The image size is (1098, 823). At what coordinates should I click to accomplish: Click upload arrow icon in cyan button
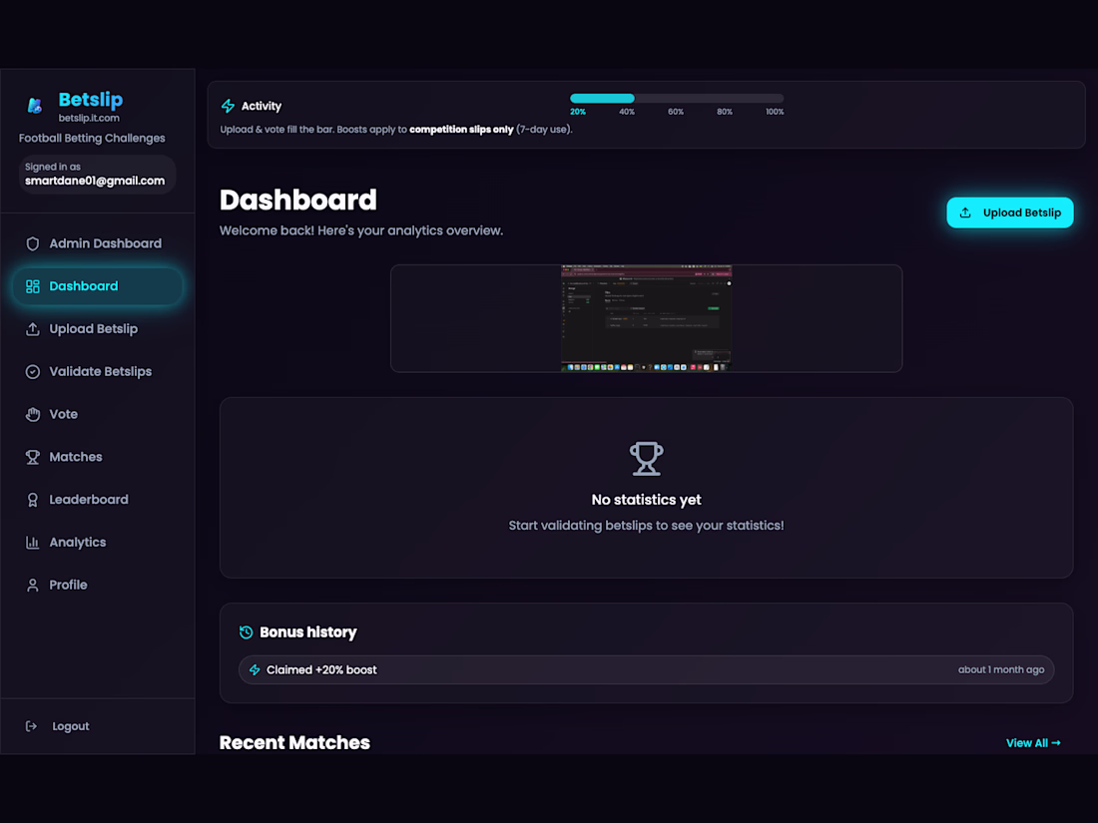[965, 212]
